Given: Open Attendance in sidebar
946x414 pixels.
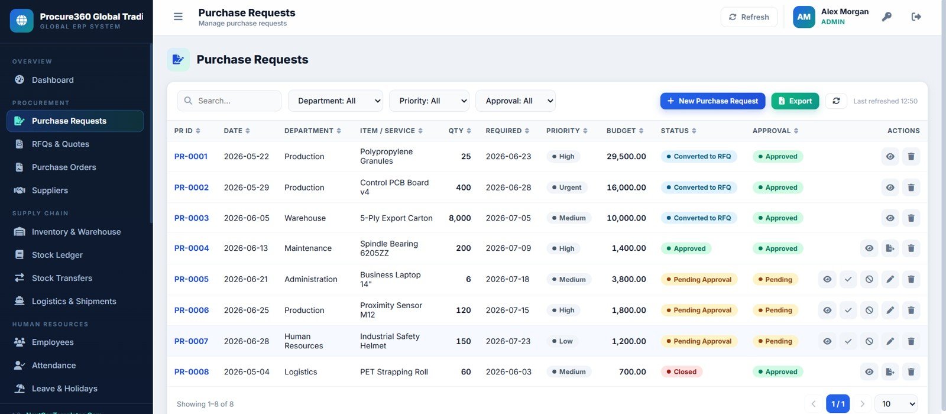Looking at the screenshot, I should coord(75,366).
